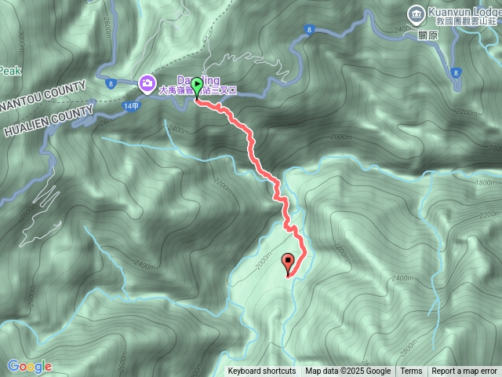Click the 大禹嶺 Dayuling place label
Screen dimensions: 502x377
[x=198, y=86]
